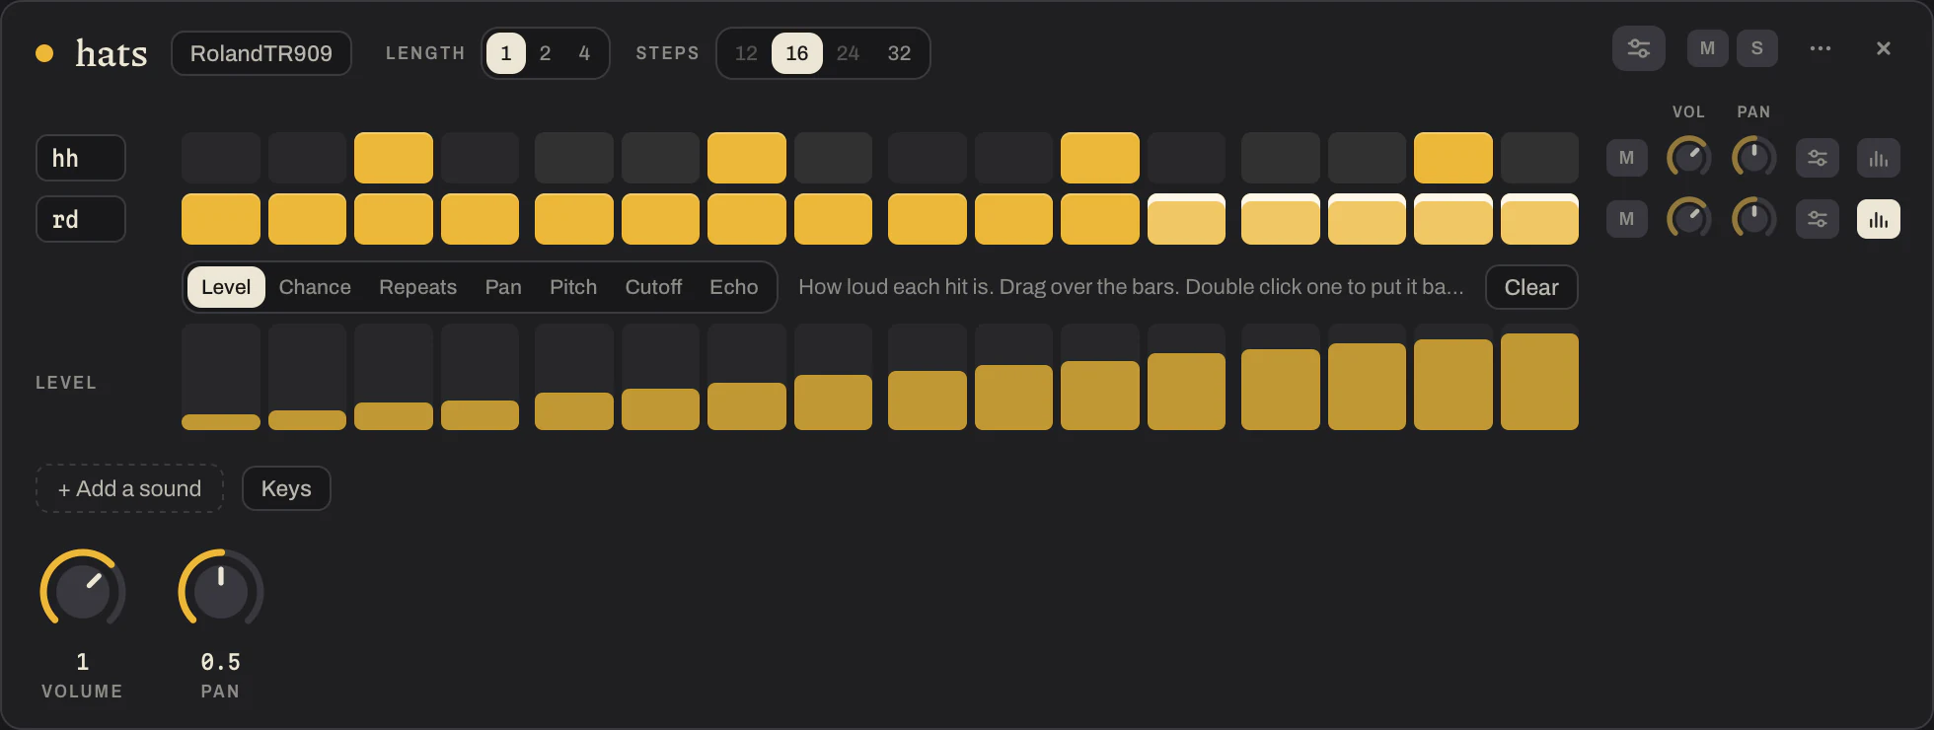Open the three-dot more options menu
Screen dimensions: 1934x730
coord(1821,48)
